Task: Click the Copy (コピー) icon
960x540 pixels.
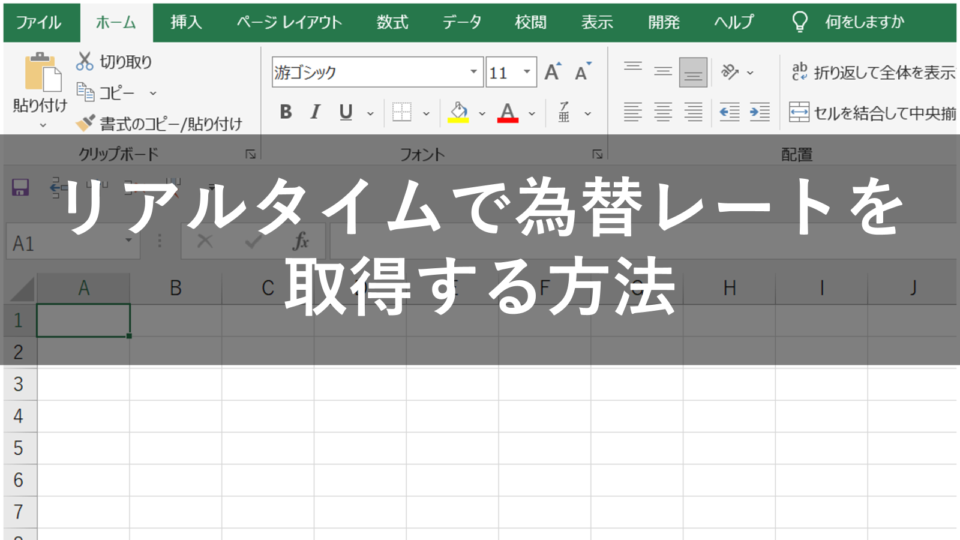Action: click(x=85, y=92)
